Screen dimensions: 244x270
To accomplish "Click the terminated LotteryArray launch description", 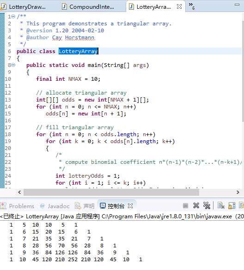I will click(122, 216).
